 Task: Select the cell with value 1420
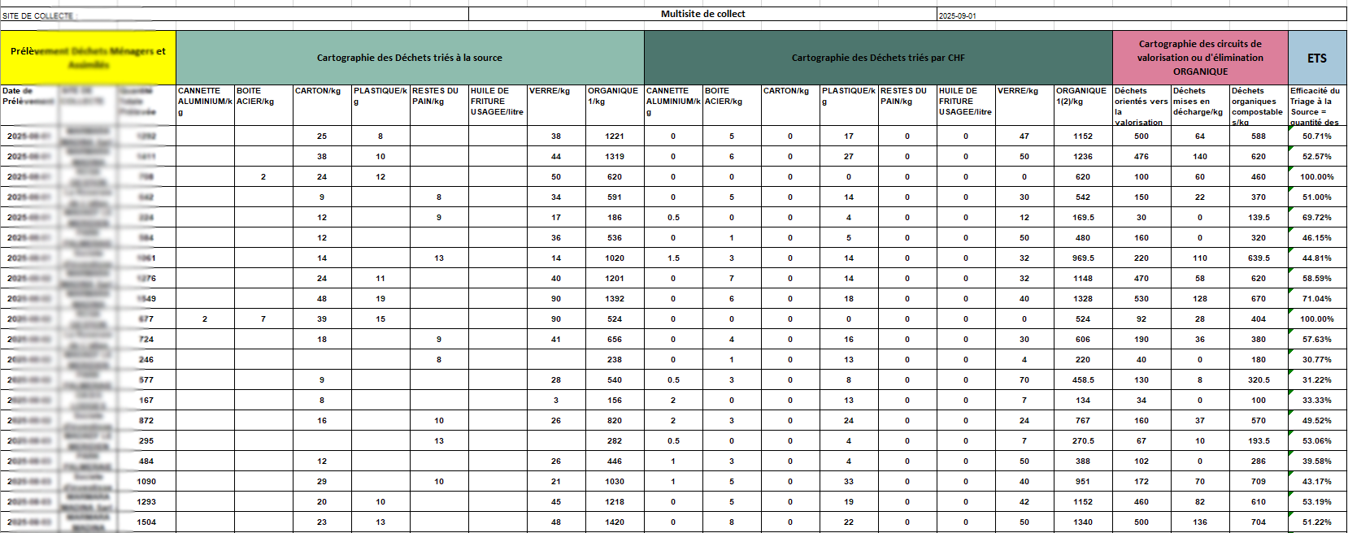(614, 522)
